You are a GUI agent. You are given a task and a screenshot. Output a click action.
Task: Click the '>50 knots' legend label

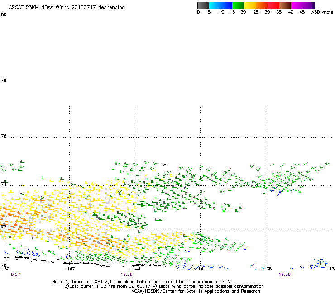pos(322,12)
